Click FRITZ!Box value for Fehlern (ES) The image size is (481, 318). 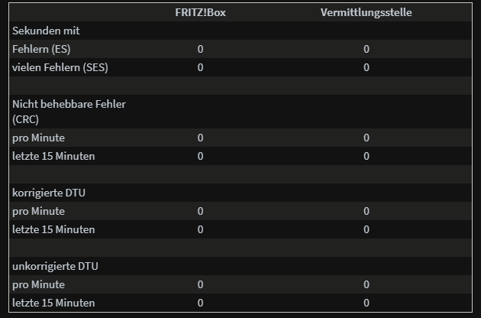pyautogui.click(x=200, y=49)
